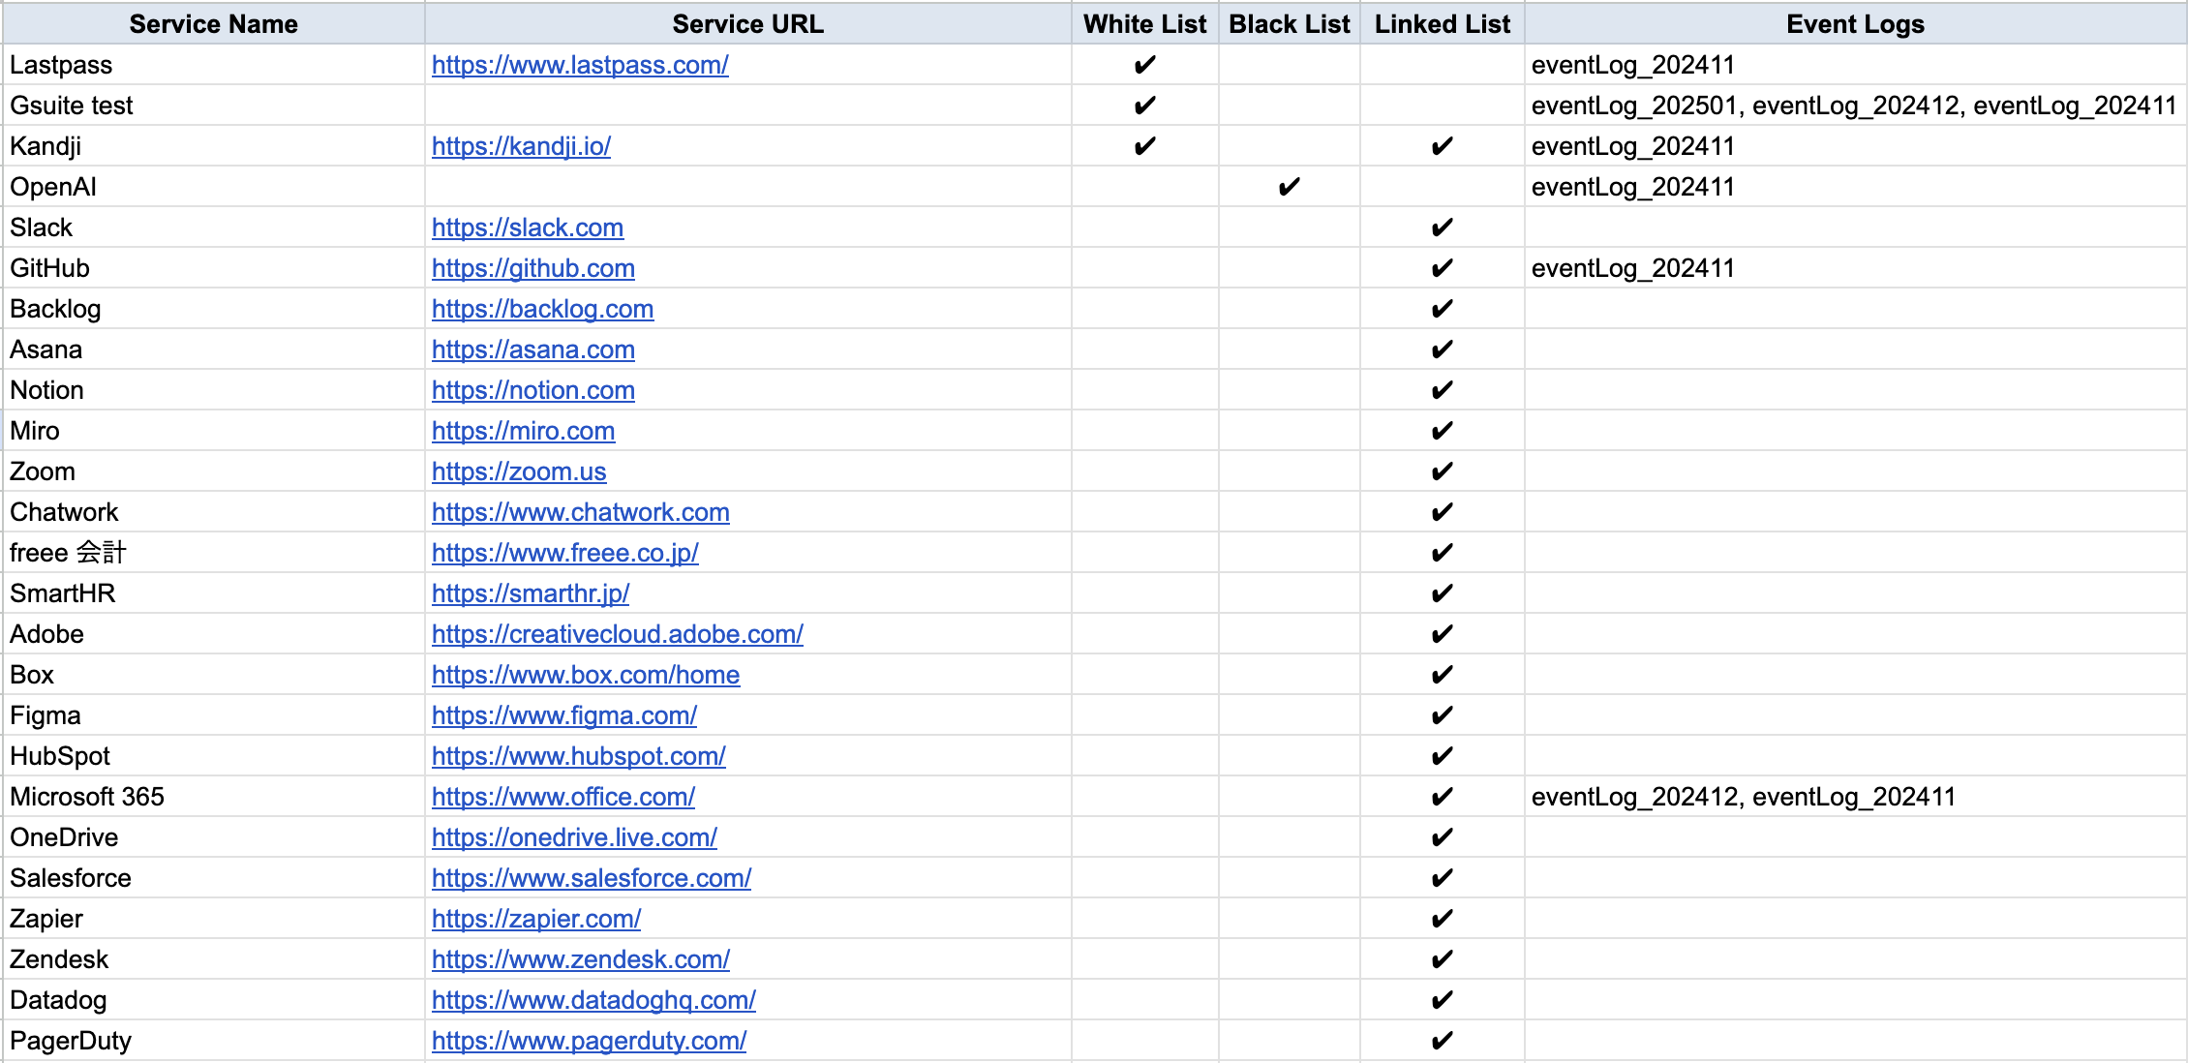The height and width of the screenshot is (1063, 2188).
Task: Select the Microsoft 365 Linked List checkmark
Action: pos(1442,797)
